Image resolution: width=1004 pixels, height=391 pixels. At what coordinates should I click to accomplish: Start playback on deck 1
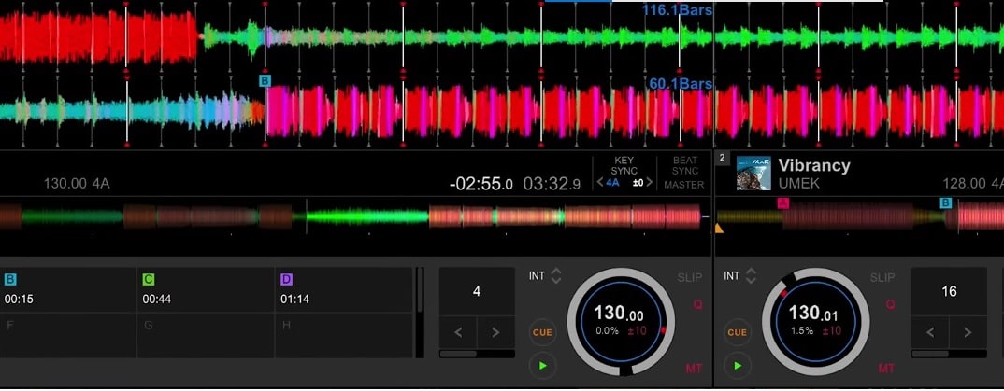[542, 365]
